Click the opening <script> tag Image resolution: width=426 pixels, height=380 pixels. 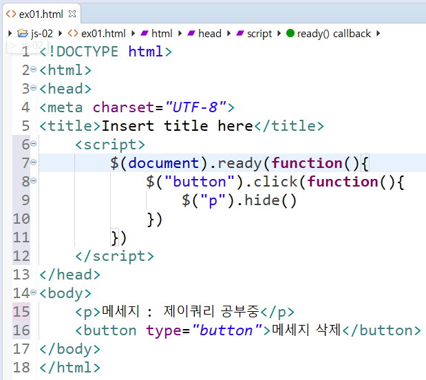110,145
